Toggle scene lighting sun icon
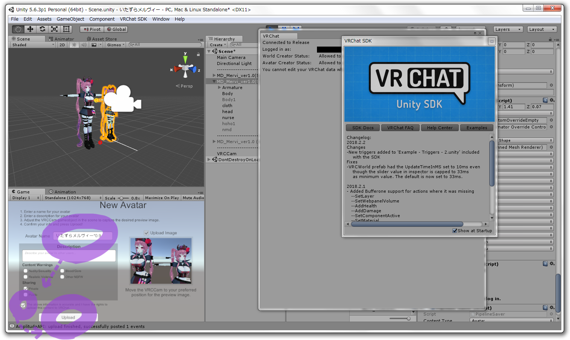 click(x=74, y=45)
